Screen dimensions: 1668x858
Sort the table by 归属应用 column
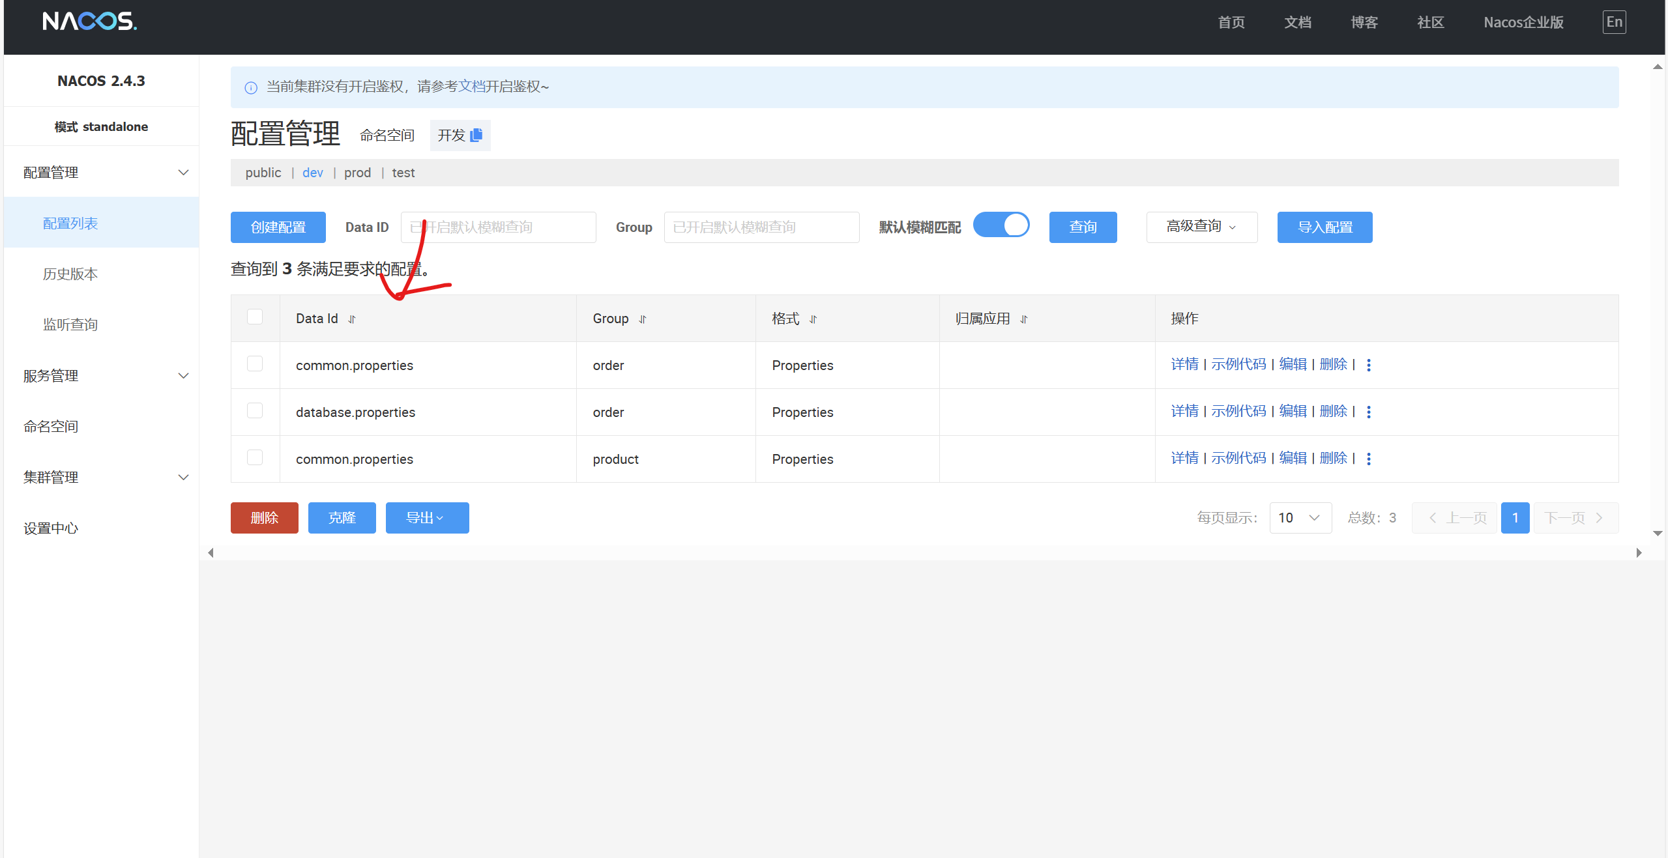click(x=1024, y=319)
